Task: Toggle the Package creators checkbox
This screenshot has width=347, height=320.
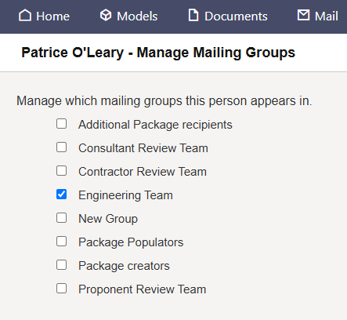Action: (x=61, y=265)
